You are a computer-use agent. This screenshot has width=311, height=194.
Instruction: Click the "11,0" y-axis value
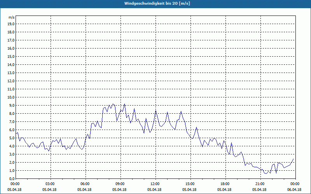(11, 89)
